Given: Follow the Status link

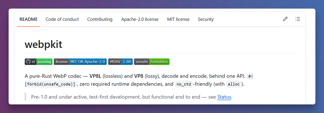Looking at the screenshot, I should coord(224,97).
